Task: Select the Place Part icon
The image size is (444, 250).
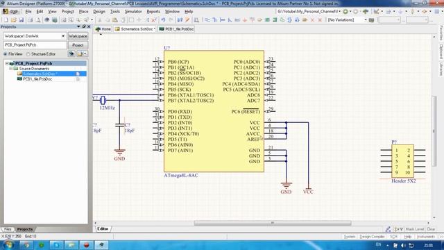Action: (x=259, y=20)
